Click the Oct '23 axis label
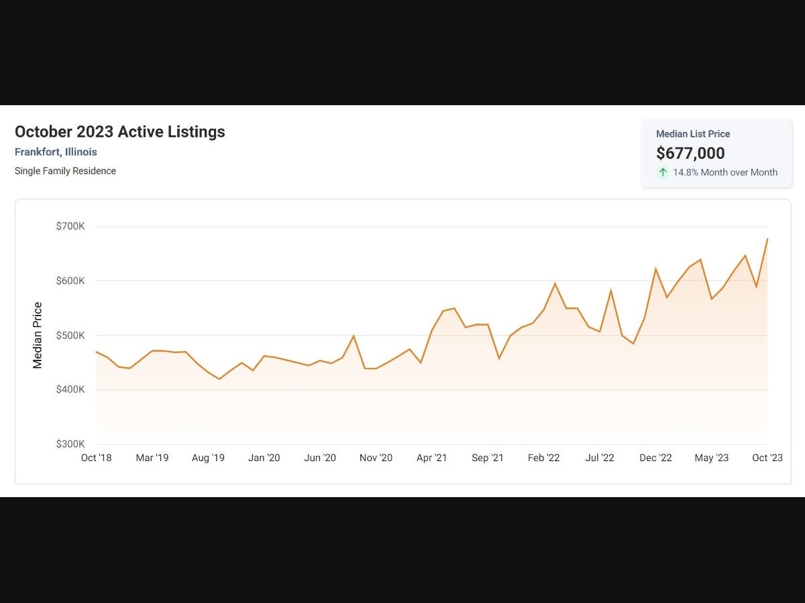 click(x=767, y=458)
